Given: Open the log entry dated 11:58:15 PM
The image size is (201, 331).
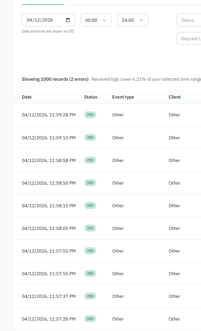Looking at the screenshot, I should click(49, 206).
